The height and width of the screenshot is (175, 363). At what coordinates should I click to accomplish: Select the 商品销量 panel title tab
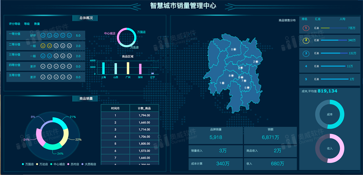point(85,99)
